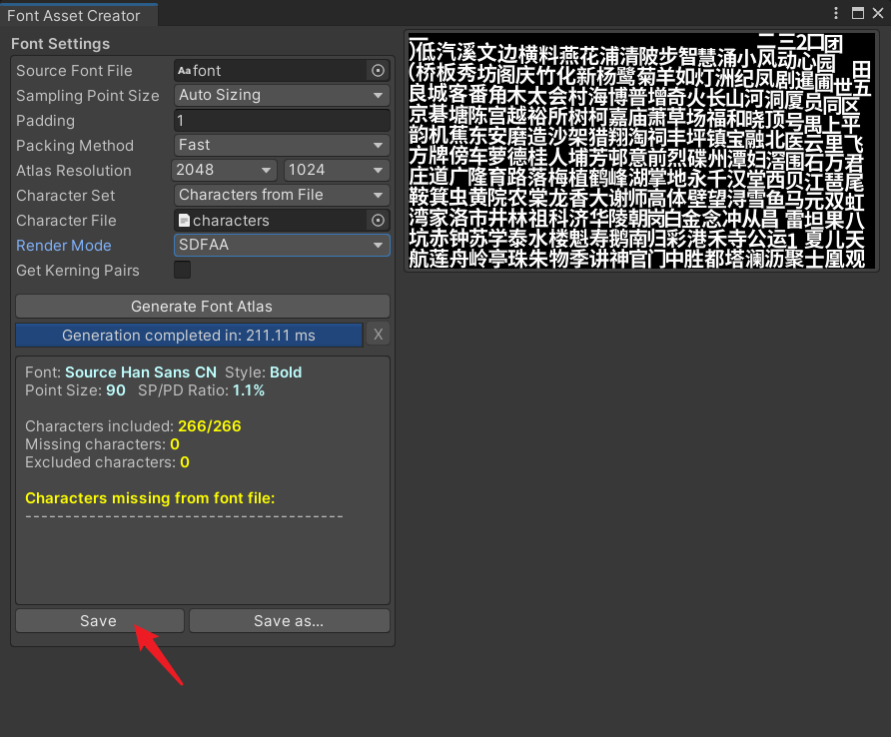Click the generated font atlas preview

(x=641, y=151)
